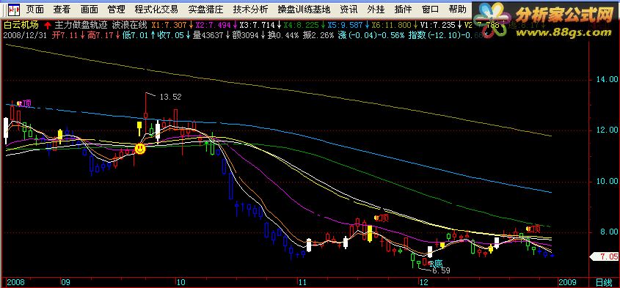Click the 顶 marker in late December
This screenshot has height=288, width=620.
(533, 229)
